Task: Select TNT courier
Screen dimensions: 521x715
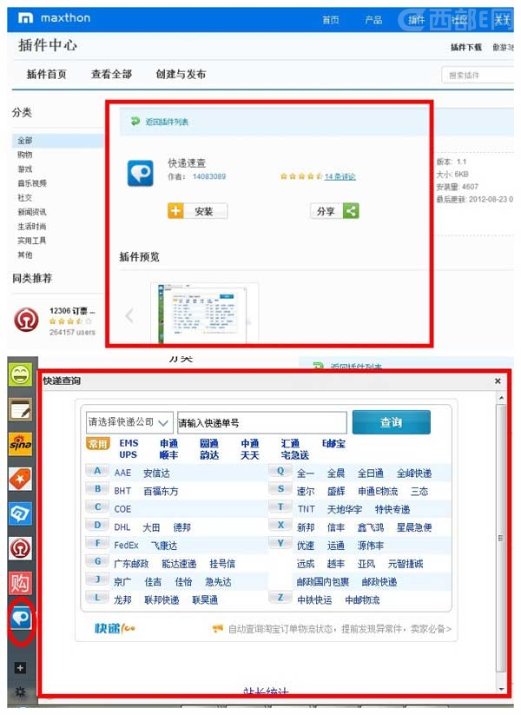Action: tap(307, 509)
